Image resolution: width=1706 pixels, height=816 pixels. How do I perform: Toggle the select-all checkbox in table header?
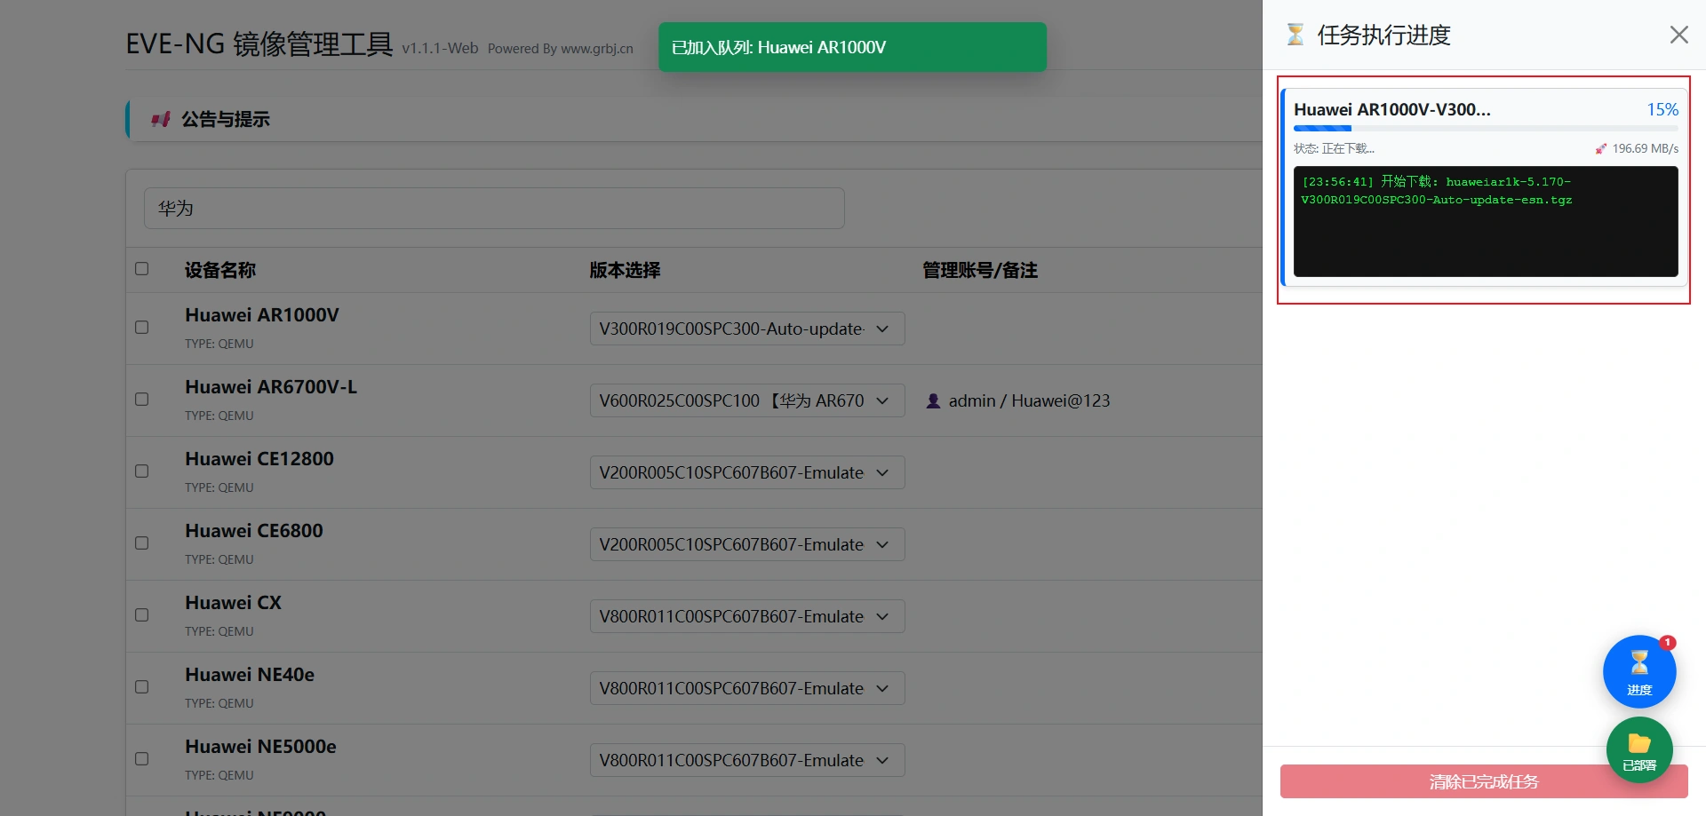pos(141,268)
